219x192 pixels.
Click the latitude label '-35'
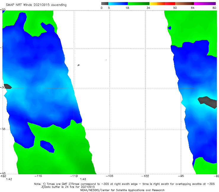(x=3, y=129)
